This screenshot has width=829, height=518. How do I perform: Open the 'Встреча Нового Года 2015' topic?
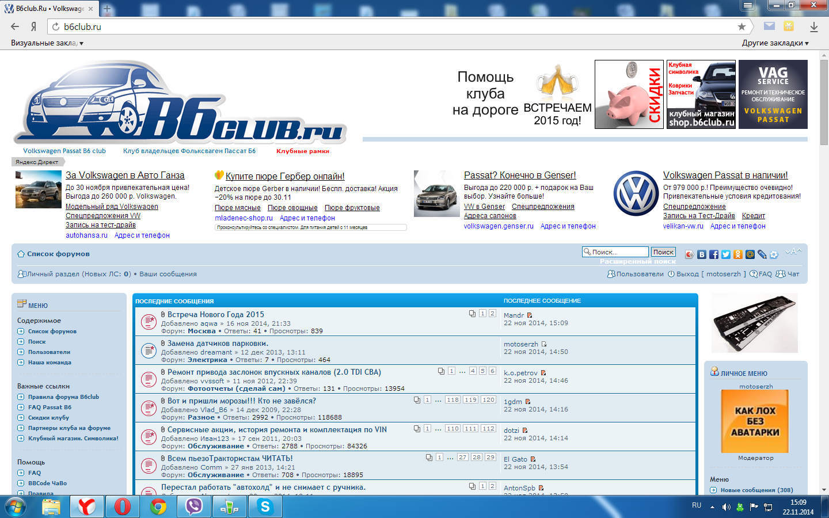click(x=215, y=314)
